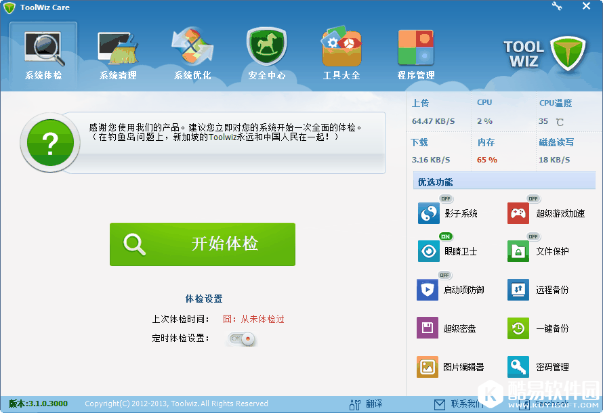Enable the 影子系统 OFF switch
Viewport: 603px width, 413px height.
click(x=445, y=198)
